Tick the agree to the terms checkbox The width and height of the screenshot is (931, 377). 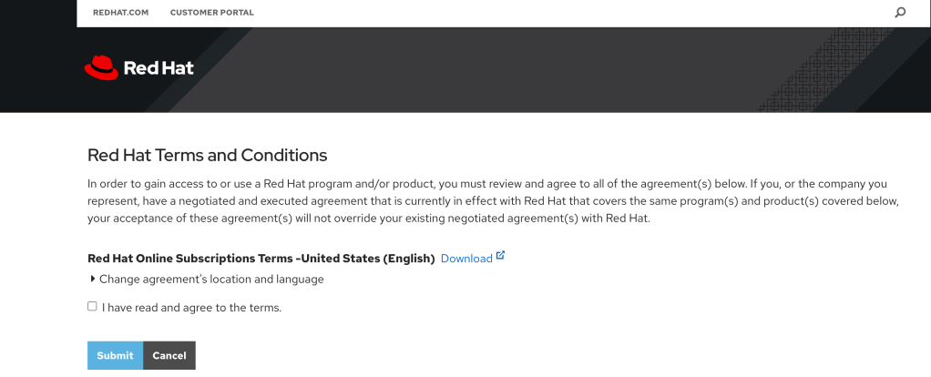coord(92,307)
